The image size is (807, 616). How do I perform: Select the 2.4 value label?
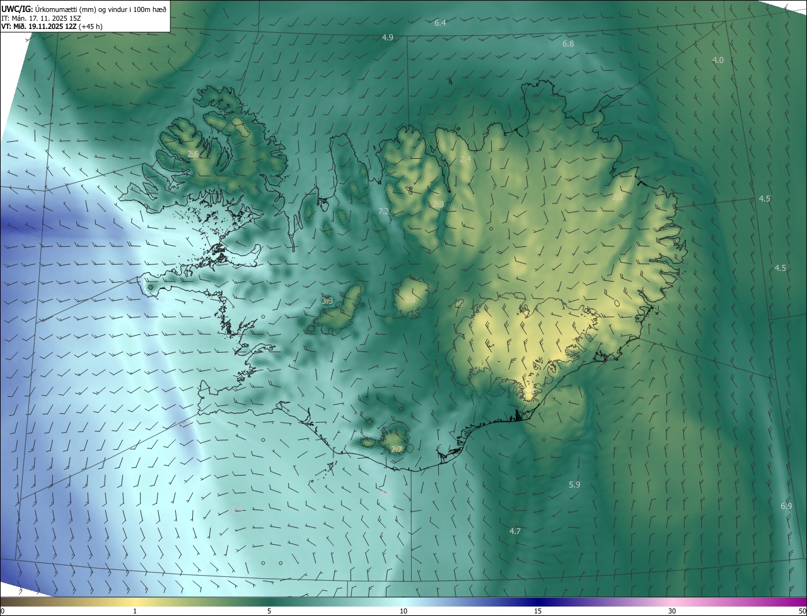pyautogui.click(x=465, y=159)
